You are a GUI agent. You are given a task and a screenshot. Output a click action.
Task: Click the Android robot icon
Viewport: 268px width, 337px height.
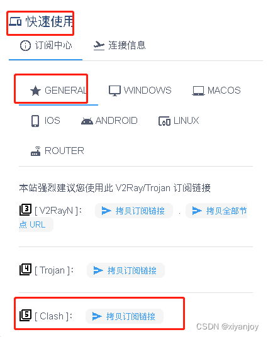pyautogui.click(x=87, y=121)
